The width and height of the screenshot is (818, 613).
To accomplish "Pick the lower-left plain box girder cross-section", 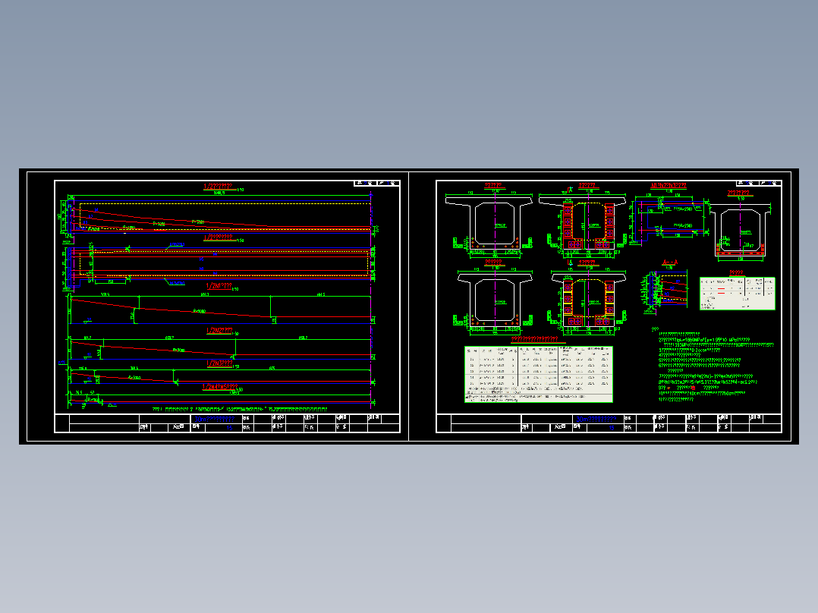I will pyautogui.click(x=494, y=301).
